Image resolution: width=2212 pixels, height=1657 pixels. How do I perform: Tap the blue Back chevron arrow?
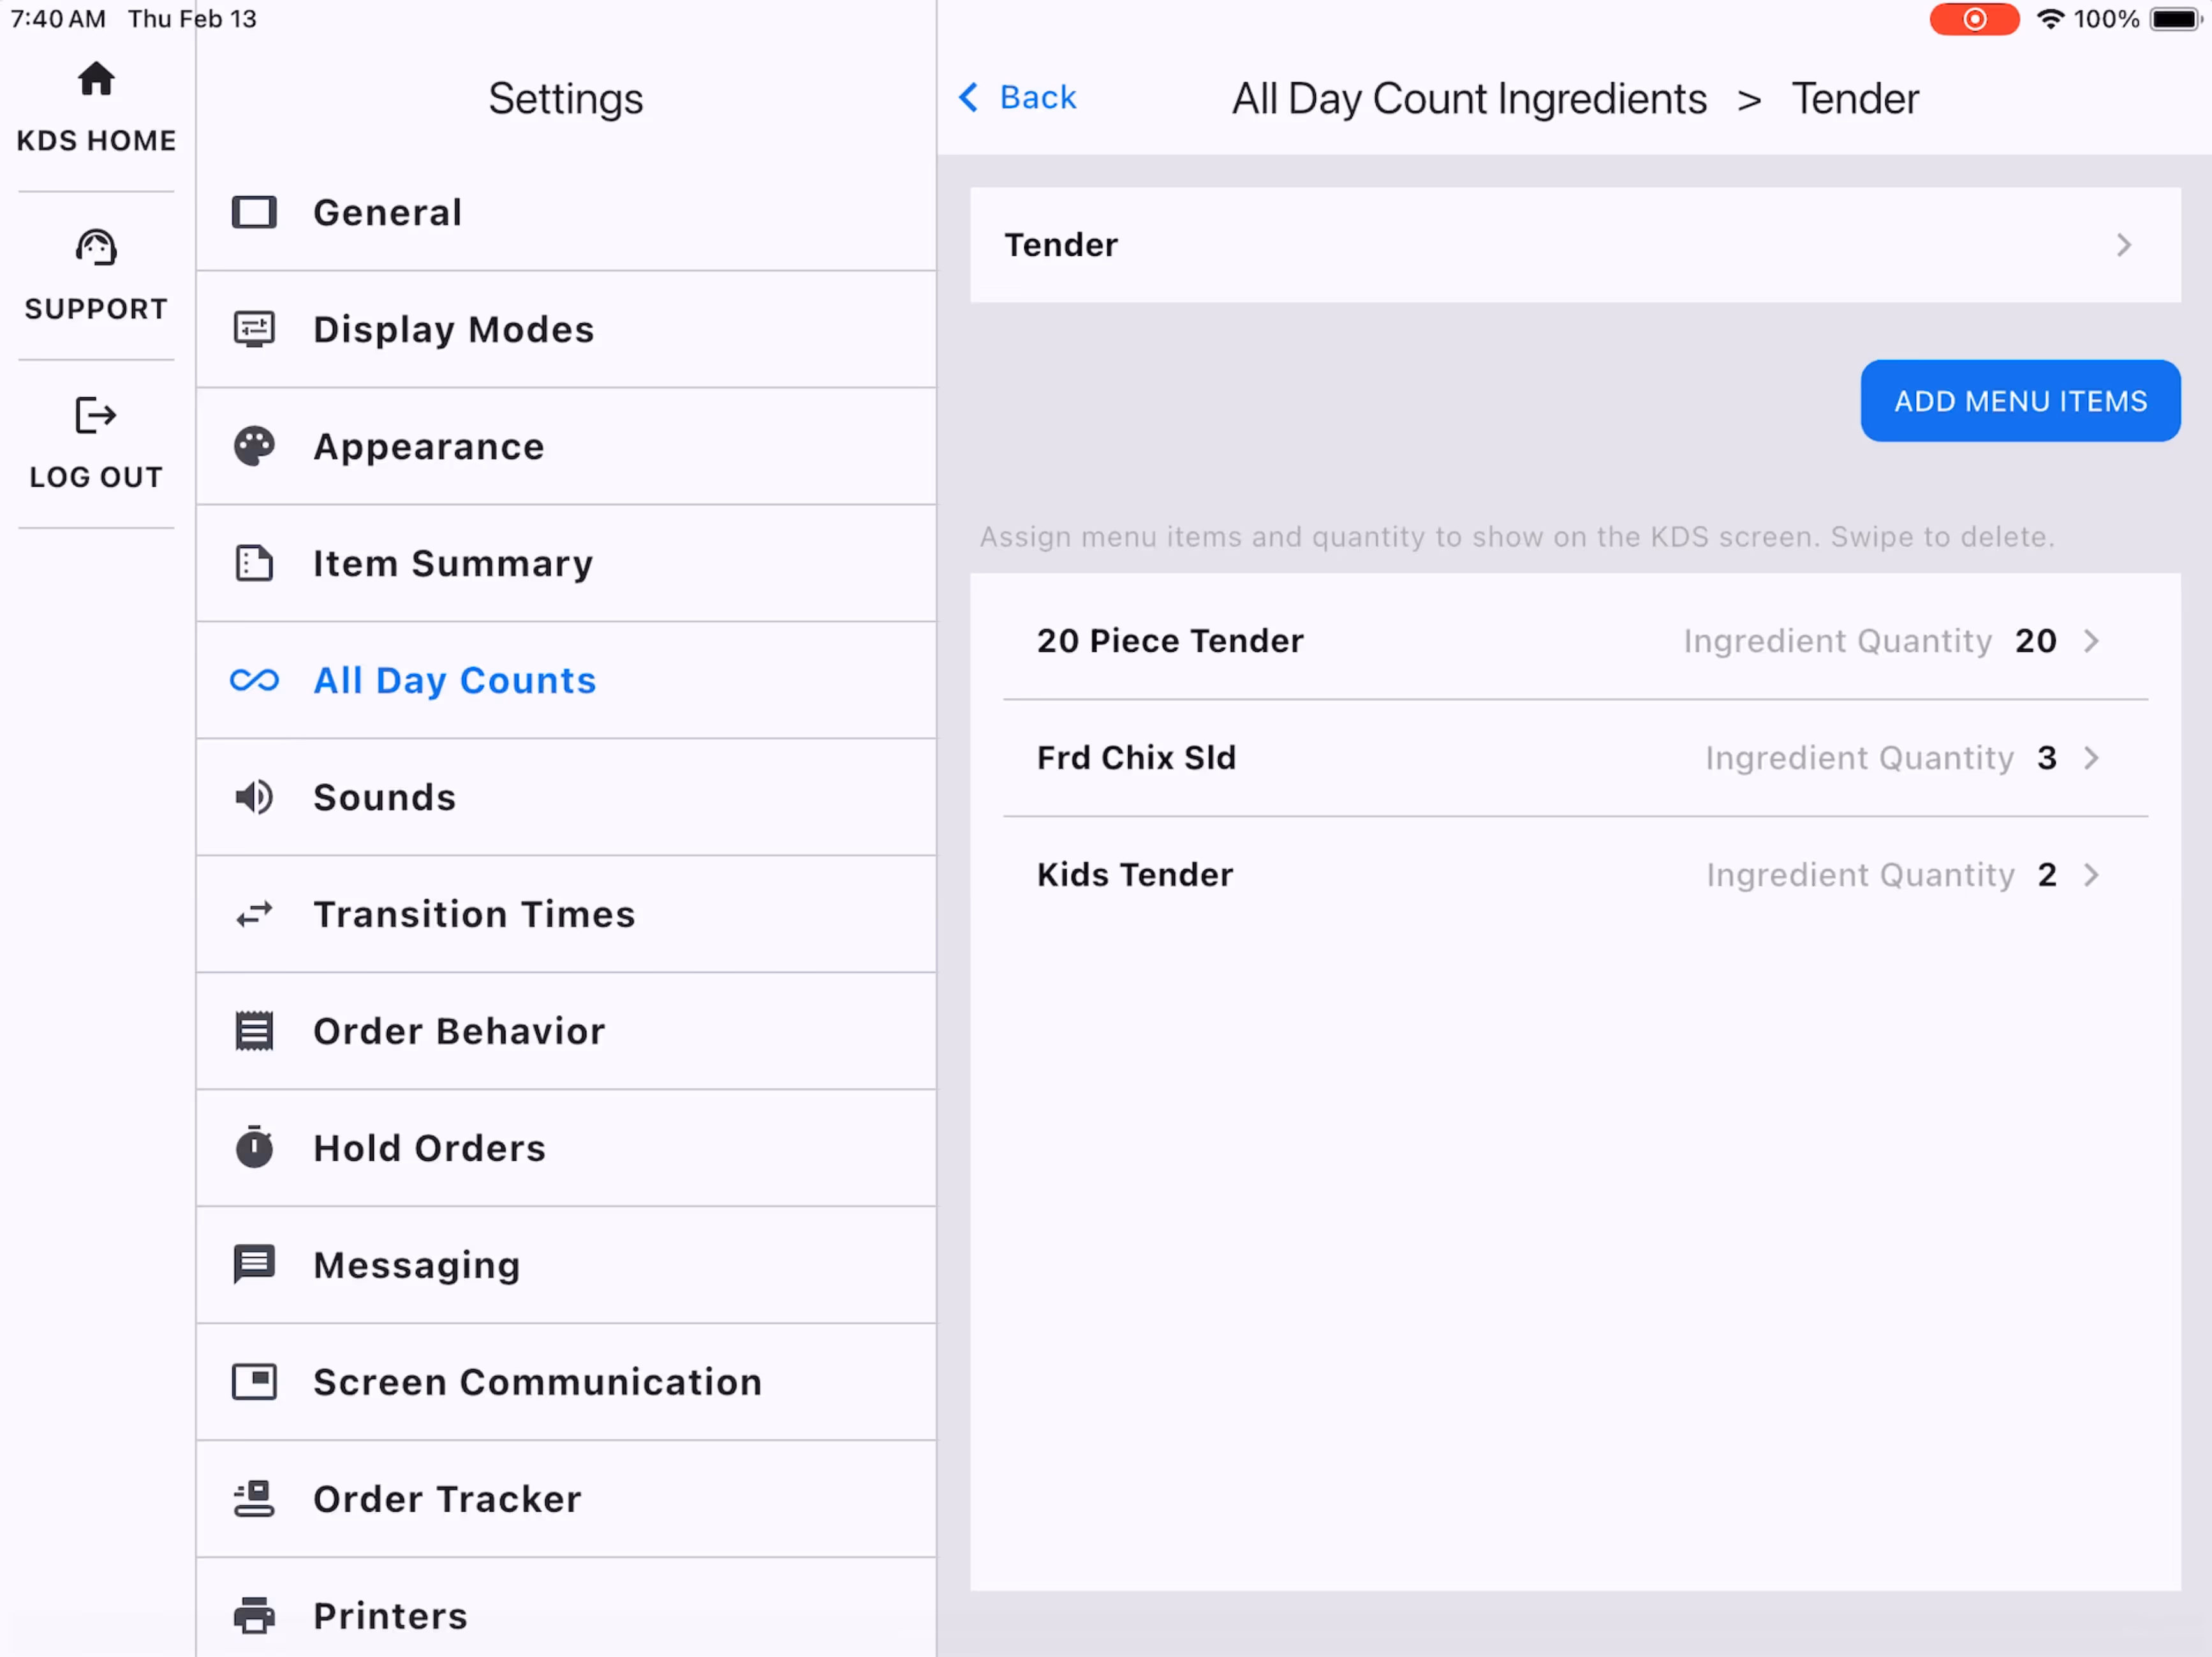click(968, 97)
